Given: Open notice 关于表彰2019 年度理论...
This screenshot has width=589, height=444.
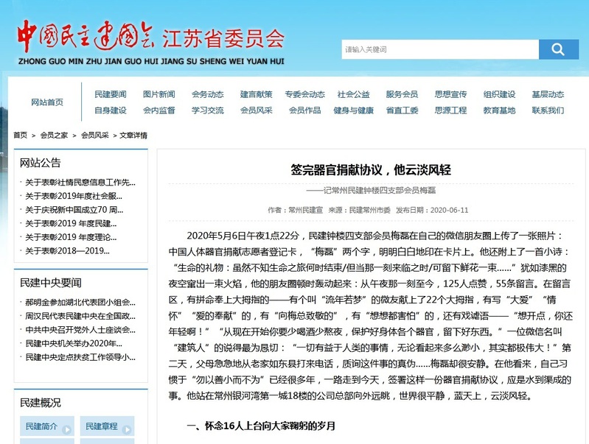Looking at the screenshot, I should [71, 237].
